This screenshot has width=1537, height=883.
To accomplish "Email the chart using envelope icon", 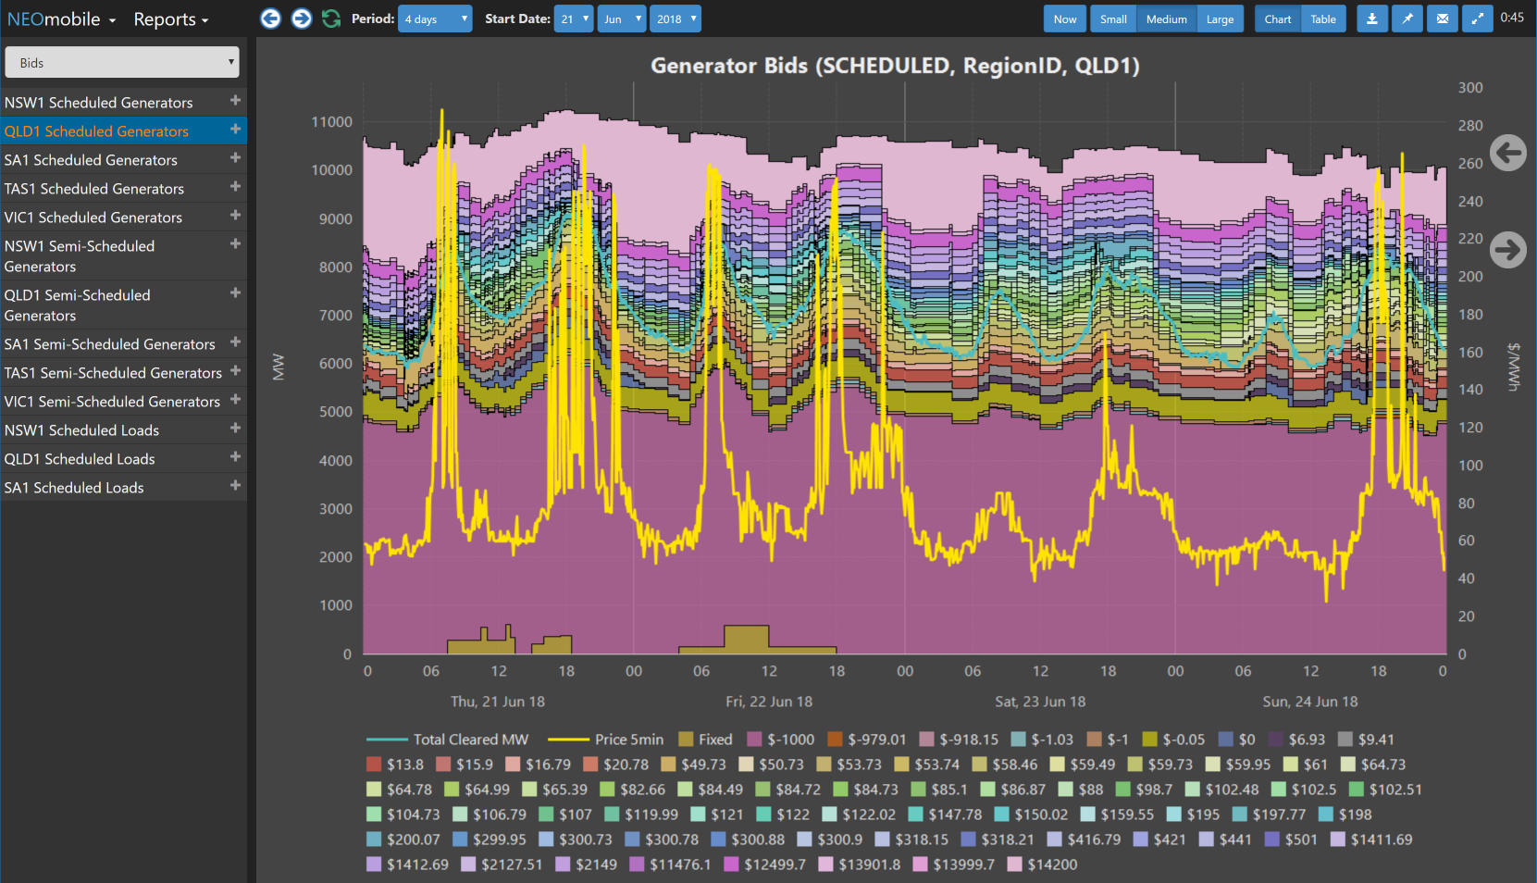I will click(1443, 19).
